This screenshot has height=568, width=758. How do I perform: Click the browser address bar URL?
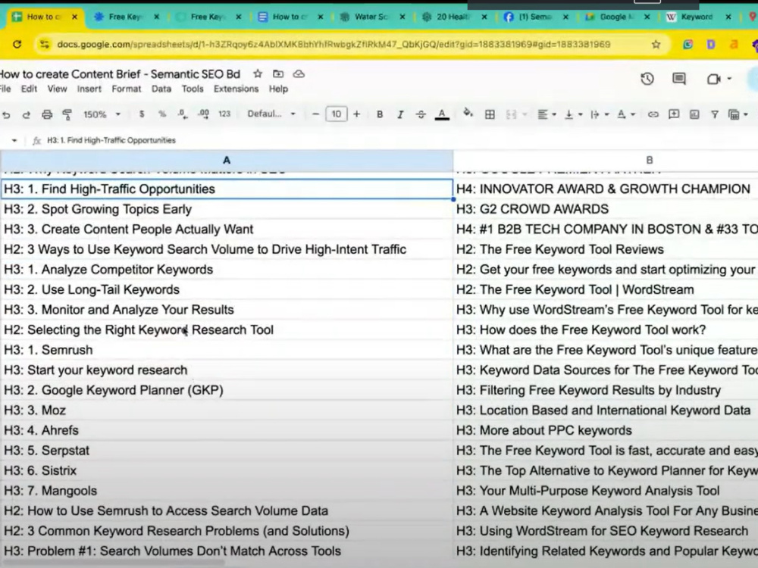click(334, 45)
